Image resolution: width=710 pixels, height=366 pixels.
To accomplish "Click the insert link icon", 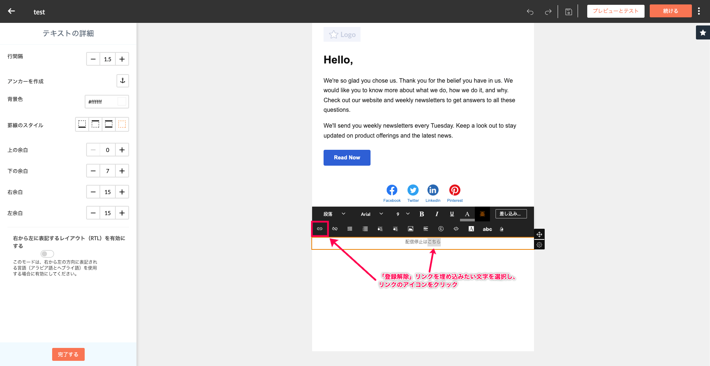I will tap(320, 229).
